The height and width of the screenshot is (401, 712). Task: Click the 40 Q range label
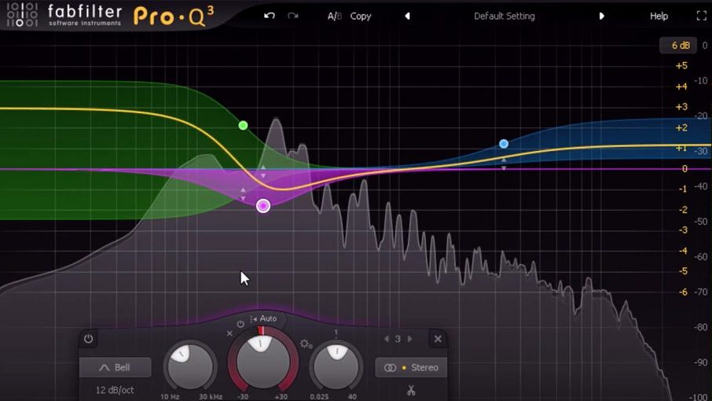tap(352, 396)
